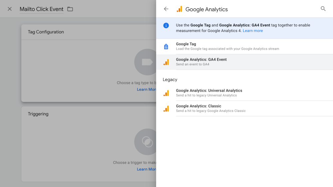
Task: Click the Tag Configuration heading
Action: point(46,32)
